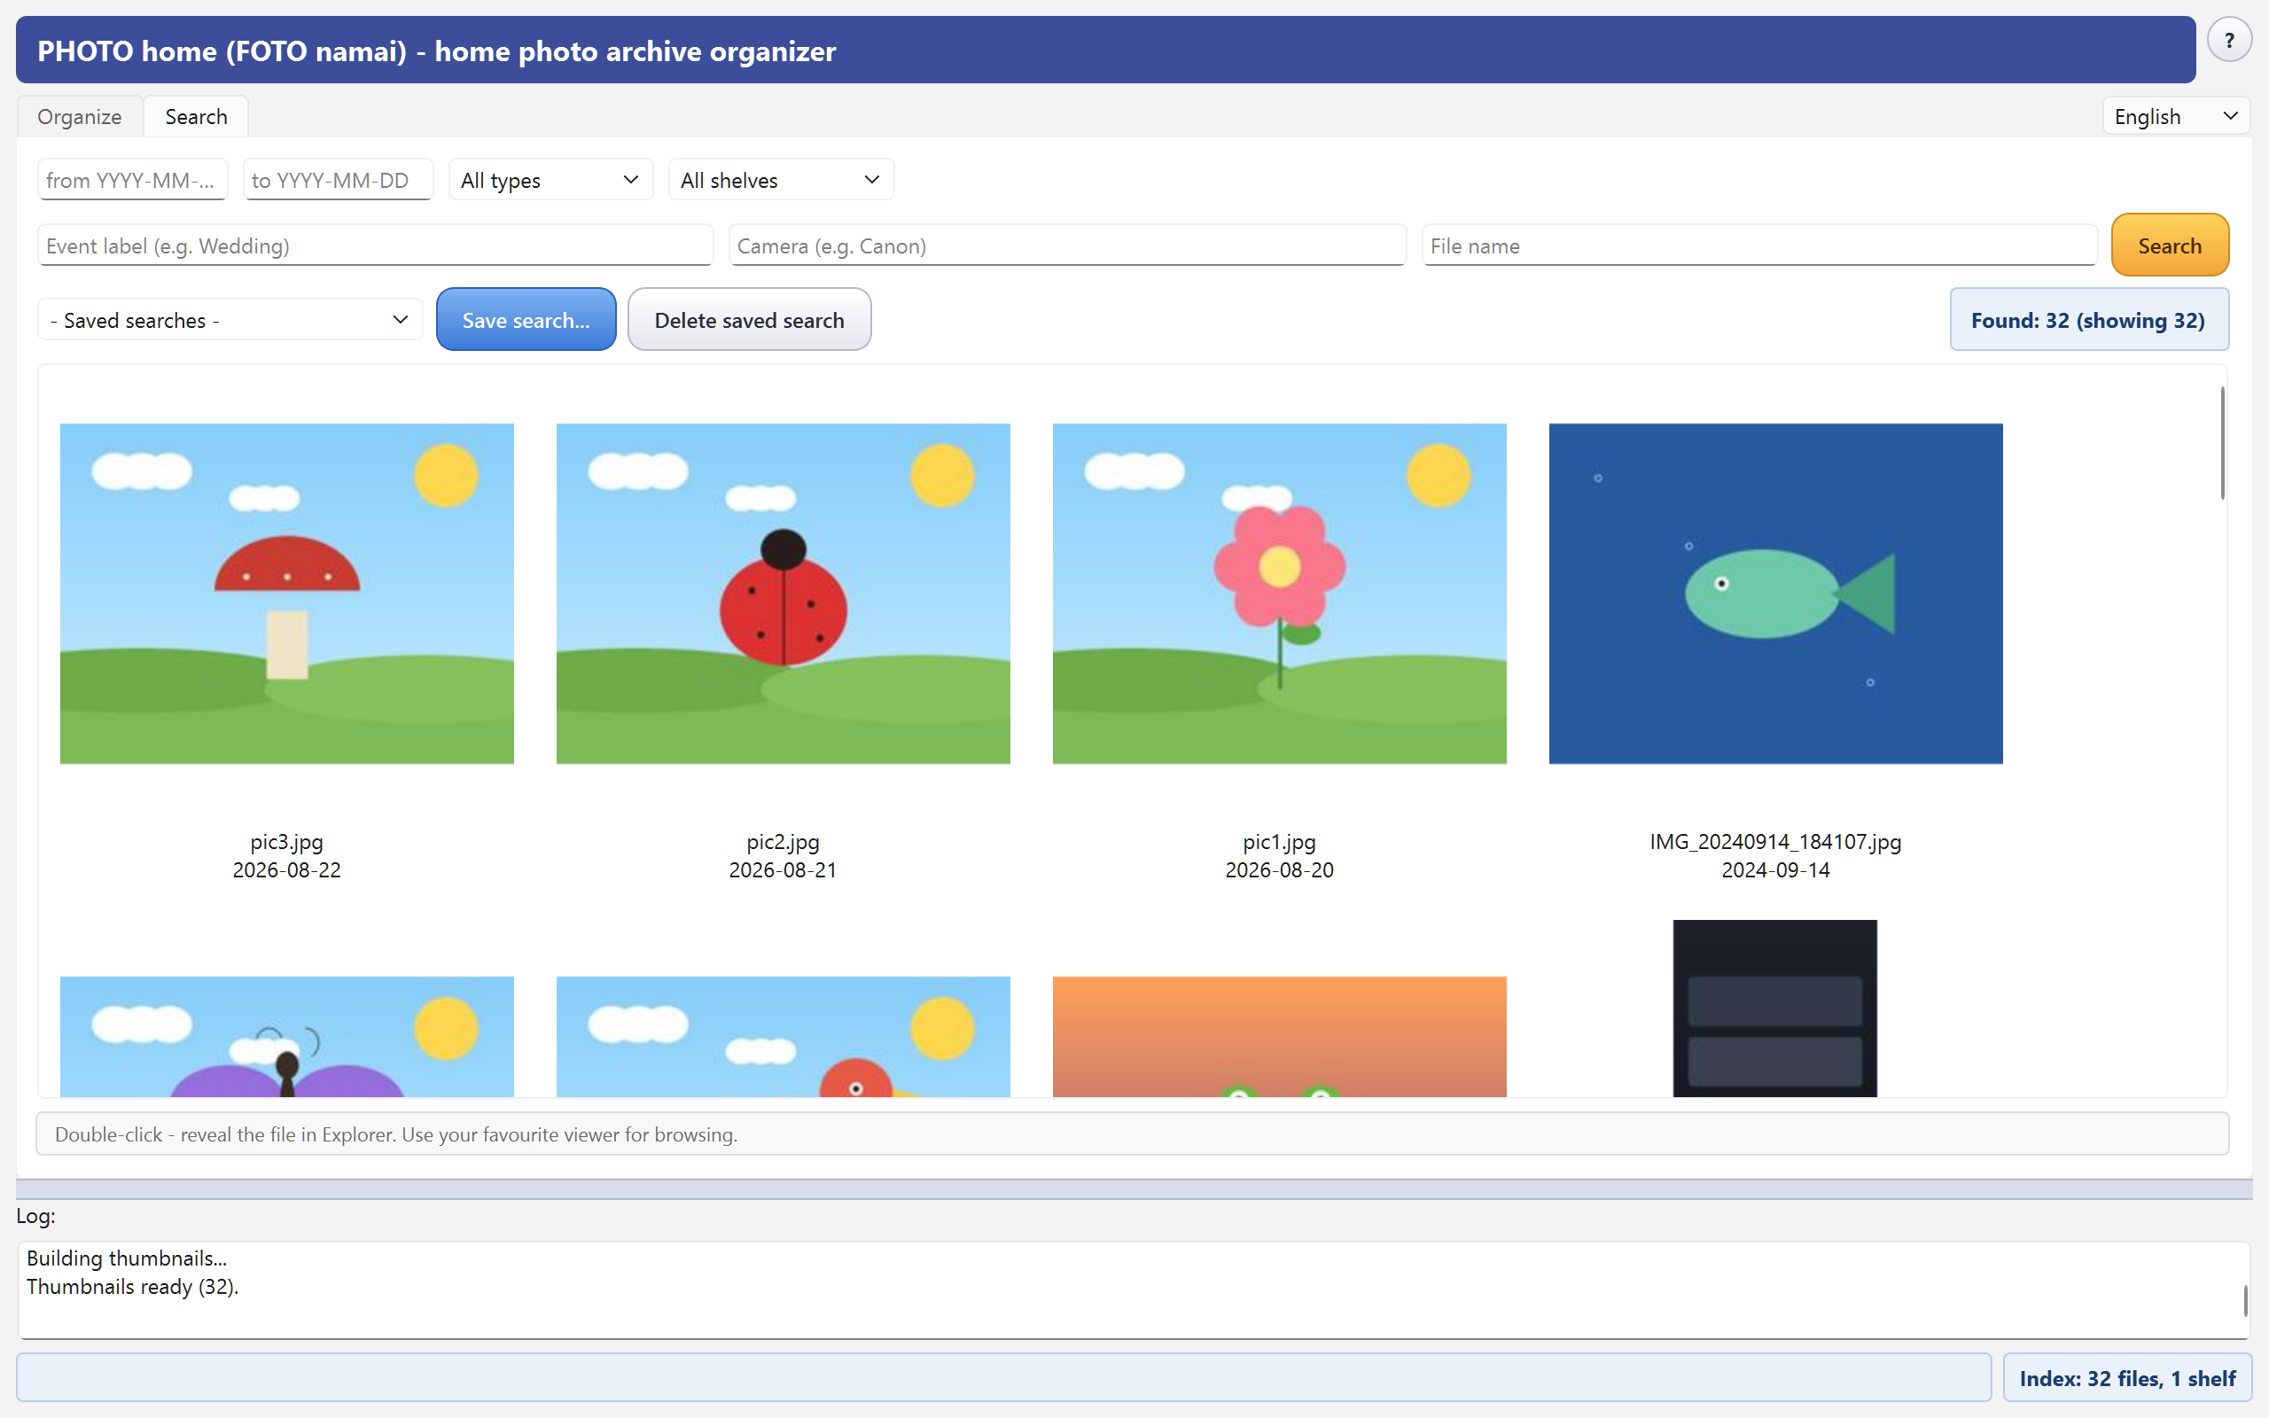Click the Double-click reveal hint text

click(x=395, y=1134)
